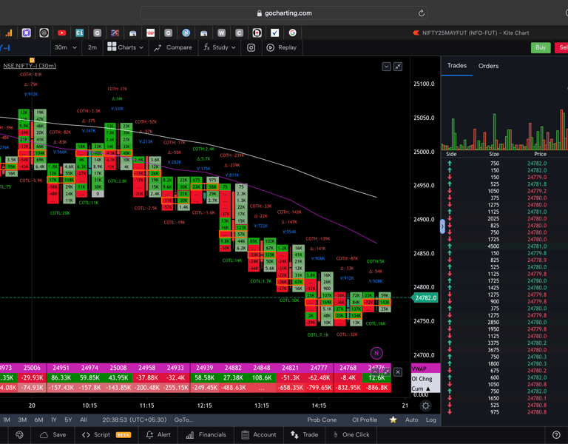Screen dimensions: 568x444
Task: Click the Compare chart icon button
Action: (173, 47)
